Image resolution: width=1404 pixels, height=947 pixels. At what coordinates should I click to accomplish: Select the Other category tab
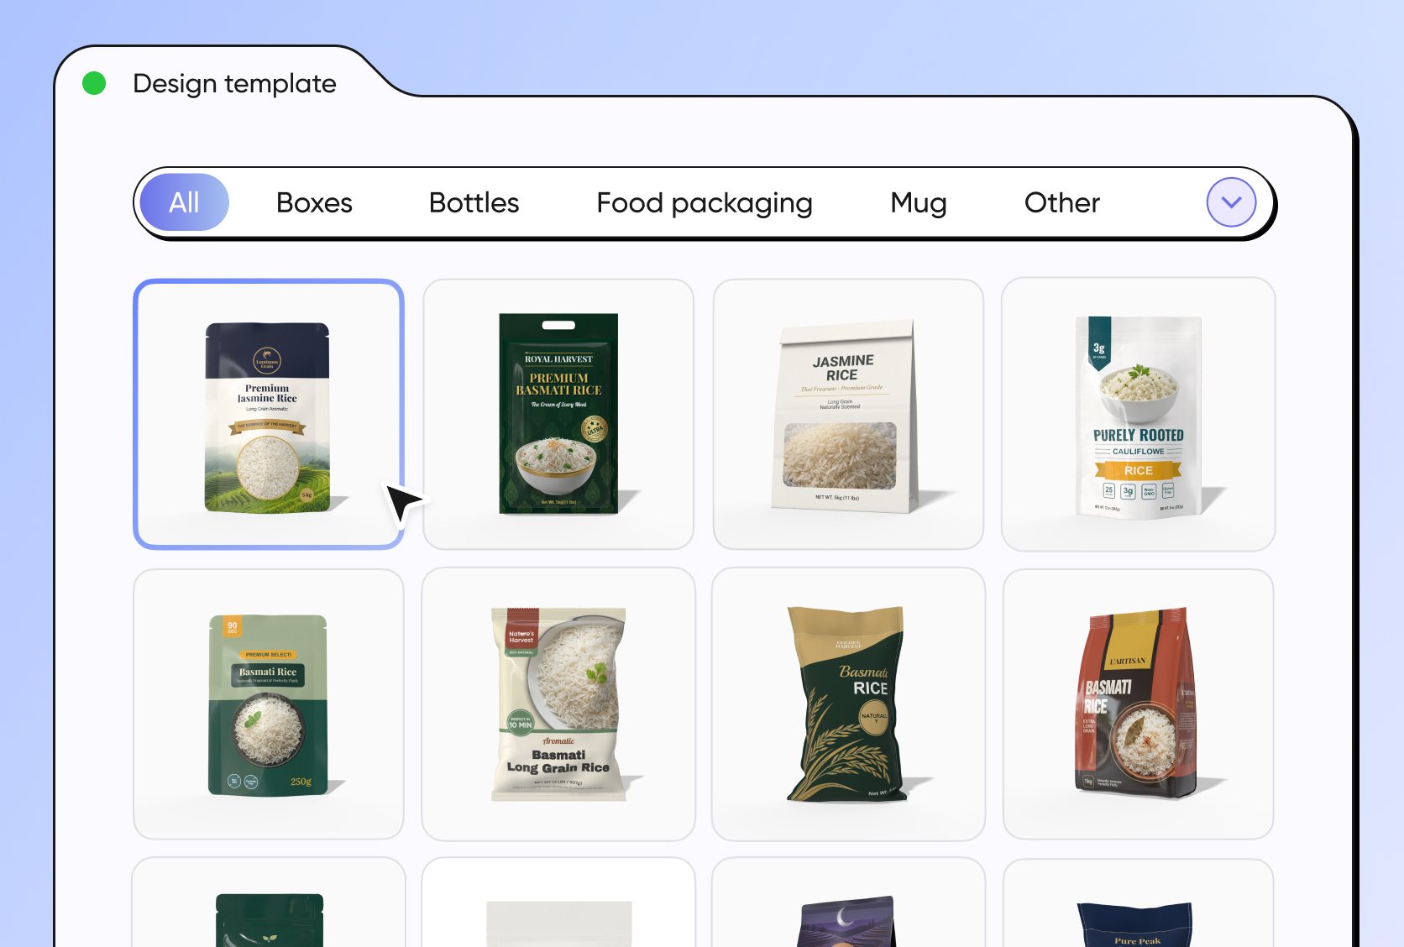coord(1061,202)
